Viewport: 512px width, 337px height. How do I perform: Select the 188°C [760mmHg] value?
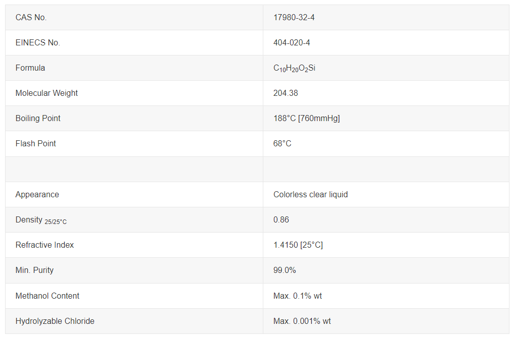tap(307, 119)
